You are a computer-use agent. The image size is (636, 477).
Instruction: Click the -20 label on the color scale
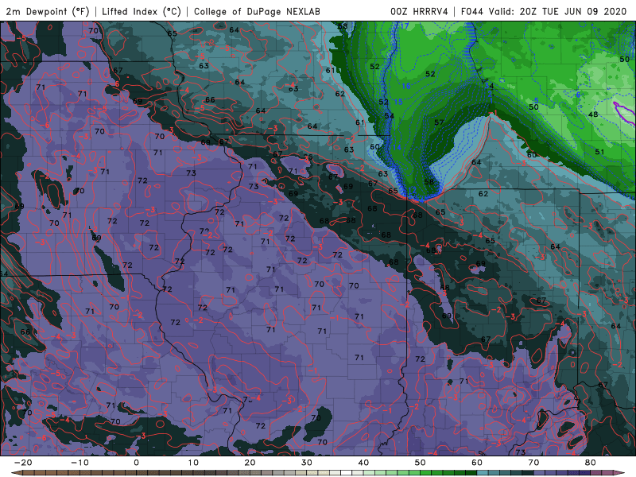23,463
